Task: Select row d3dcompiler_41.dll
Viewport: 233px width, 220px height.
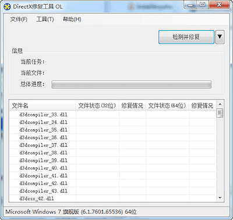Action: pyautogui.click(x=113, y=176)
